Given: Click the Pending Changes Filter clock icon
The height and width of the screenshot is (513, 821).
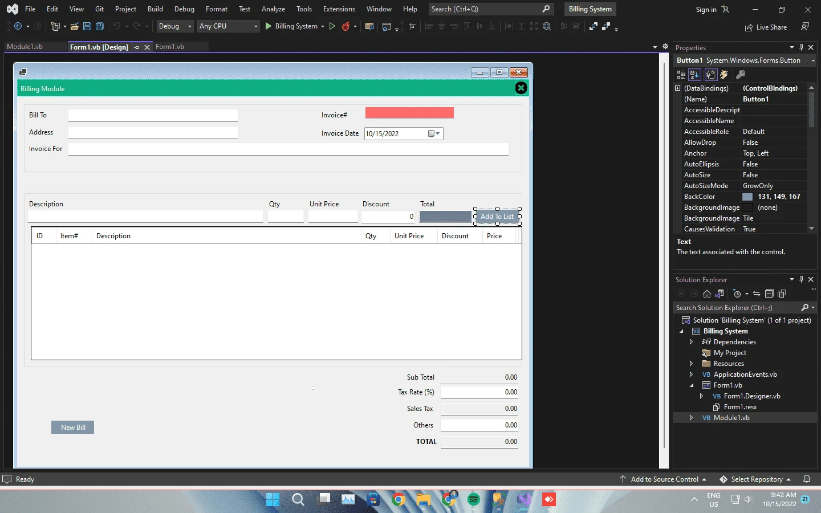Looking at the screenshot, I should pyautogui.click(x=737, y=294).
